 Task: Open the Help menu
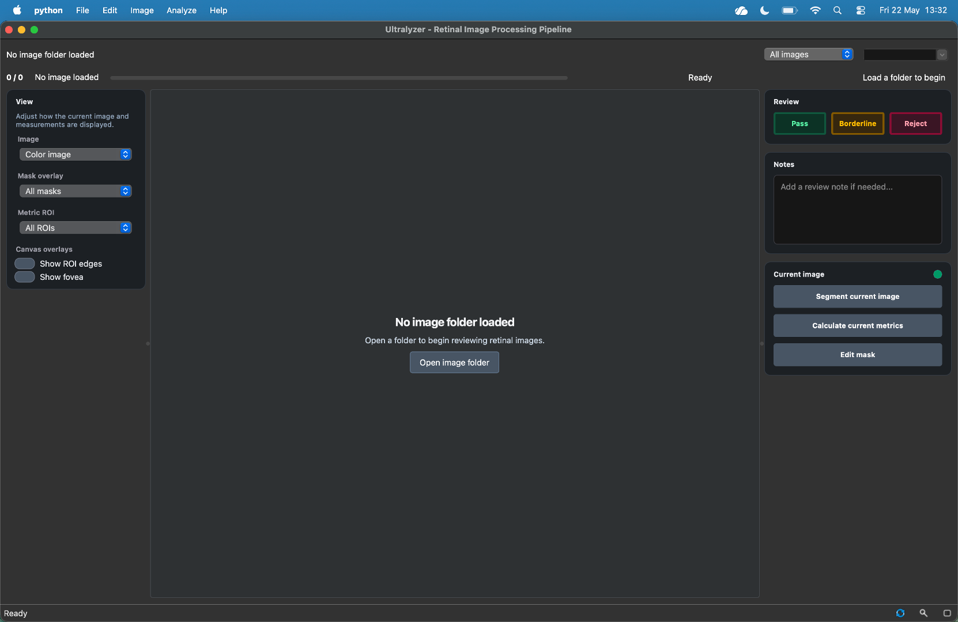pos(218,10)
